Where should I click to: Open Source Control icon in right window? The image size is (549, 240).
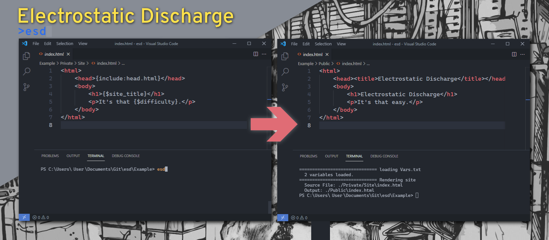[285, 87]
